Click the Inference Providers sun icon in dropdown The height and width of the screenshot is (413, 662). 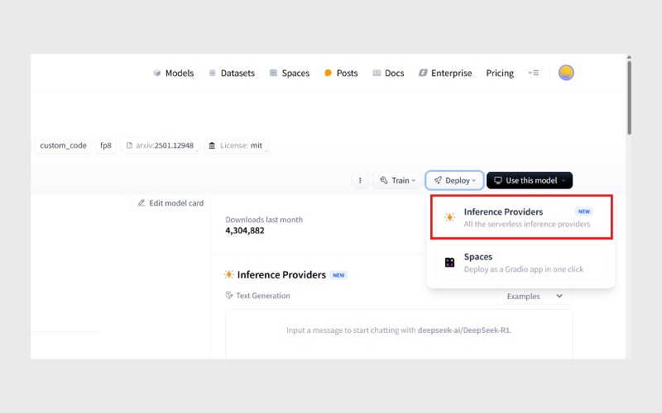coord(449,217)
